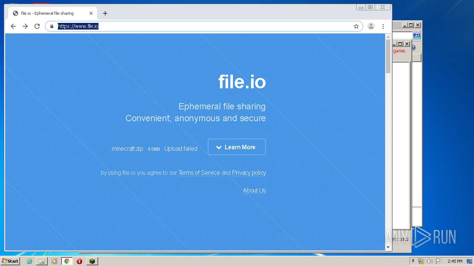Viewport: 474px width, 266px height.
Task: Open the Privacy policy link
Action: point(249,173)
